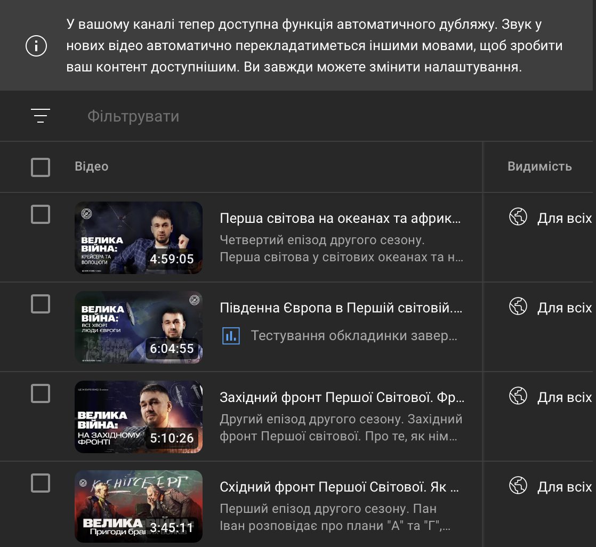The width and height of the screenshot is (596, 547).
Task: Click the globe visibility icon for 'Перша світова на океанах'
Action: 516,218
